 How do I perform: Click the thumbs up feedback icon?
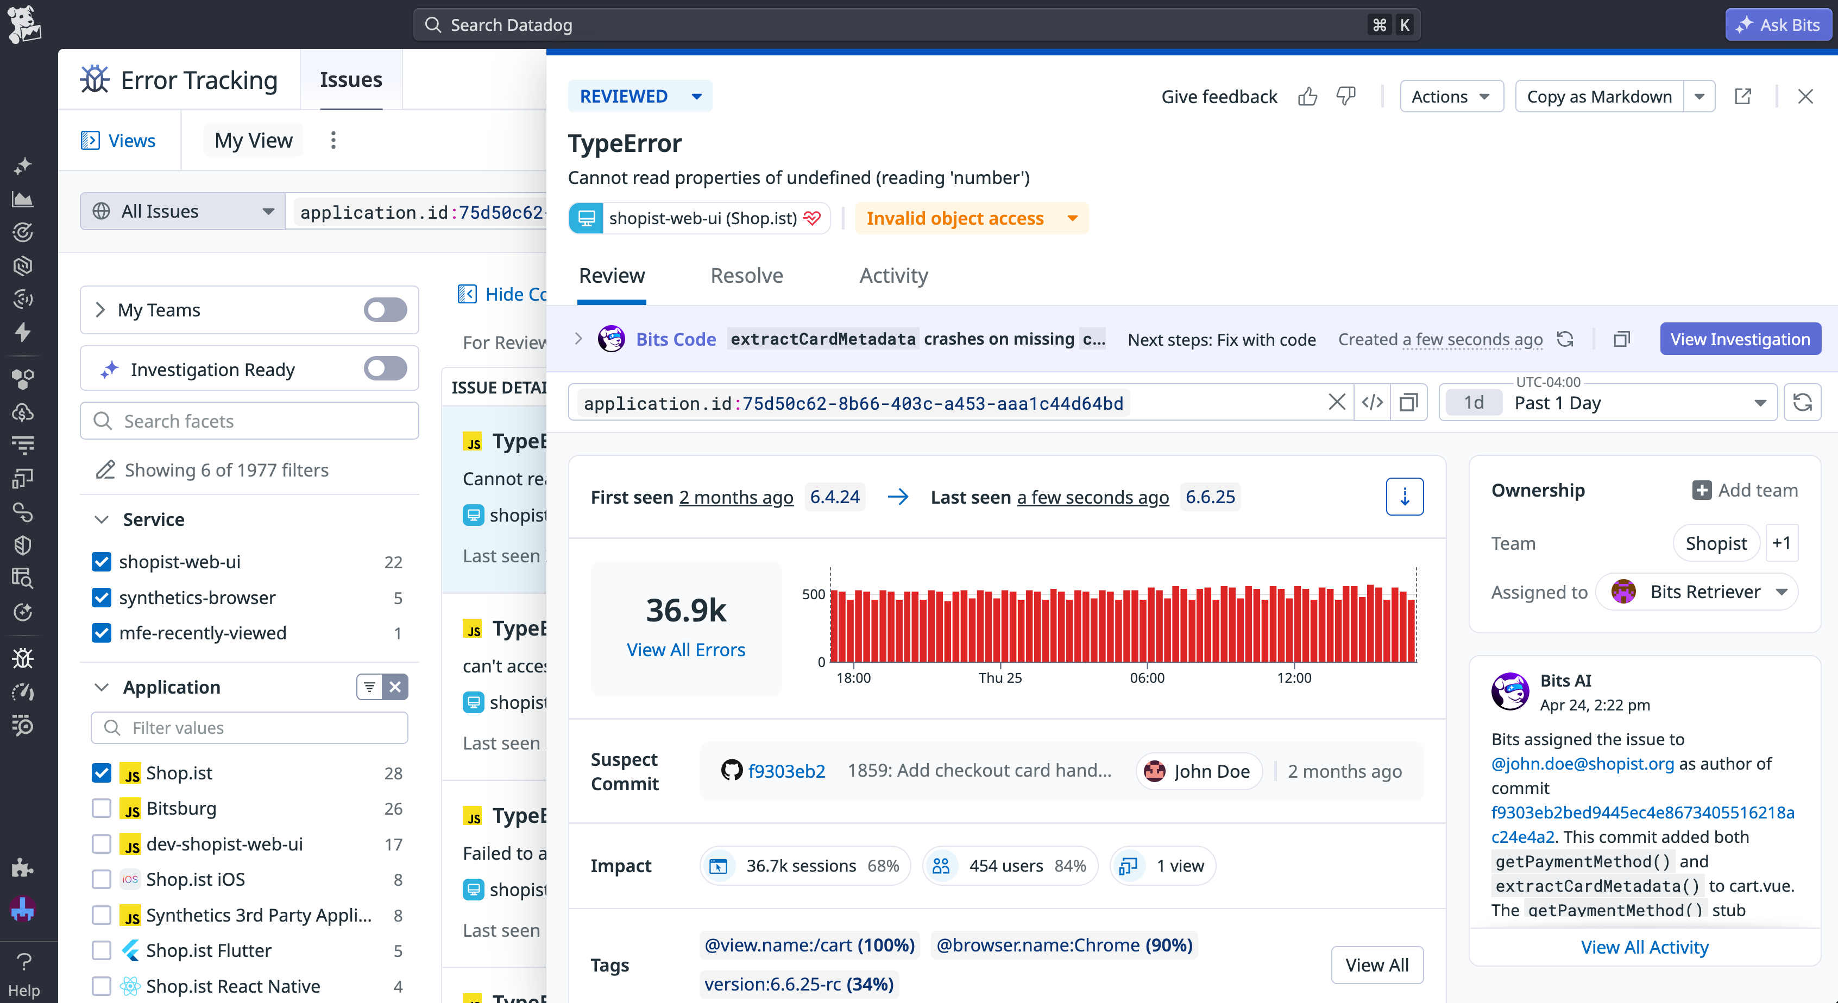pyautogui.click(x=1307, y=96)
